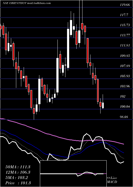
Task: Click the MACD inset chart panel
Action: (73, 174)
